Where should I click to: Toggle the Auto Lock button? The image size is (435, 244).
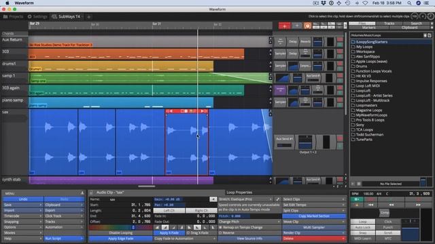(362, 227)
